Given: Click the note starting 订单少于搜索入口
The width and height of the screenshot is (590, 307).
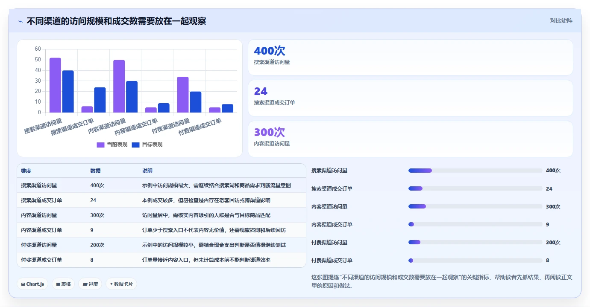Looking at the screenshot, I should (214, 230).
